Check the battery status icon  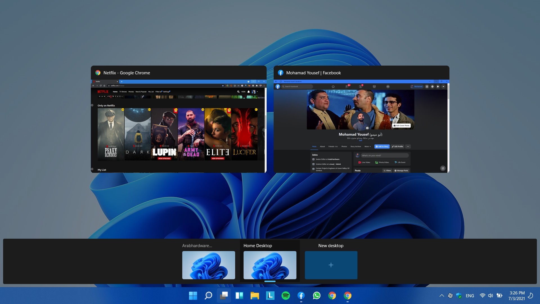[x=499, y=296]
